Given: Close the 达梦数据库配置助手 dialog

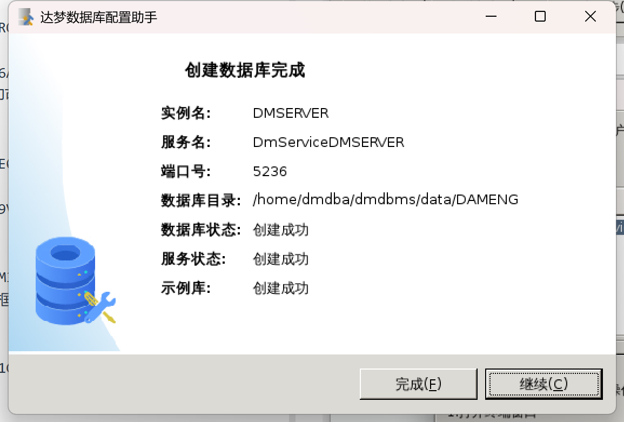Looking at the screenshot, I should point(590,16).
